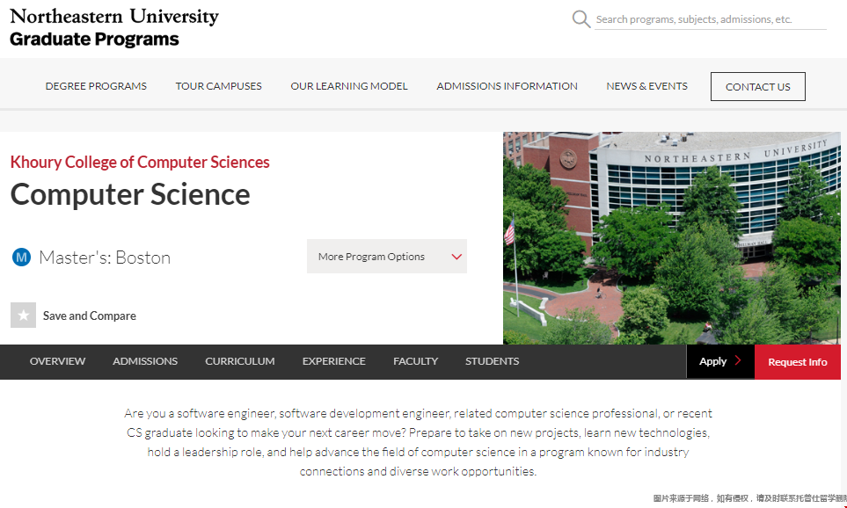The image size is (847, 508).
Task: Open the Degree Programs menu
Action: (x=96, y=86)
